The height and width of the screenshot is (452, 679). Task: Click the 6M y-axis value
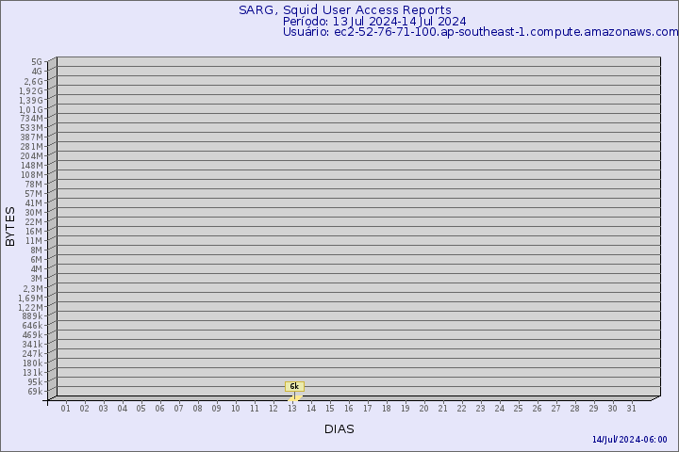click(x=37, y=260)
